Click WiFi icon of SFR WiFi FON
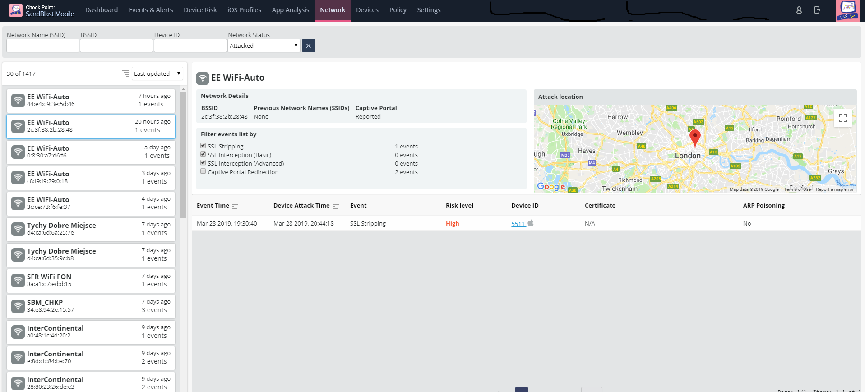865x392 pixels. [18, 280]
